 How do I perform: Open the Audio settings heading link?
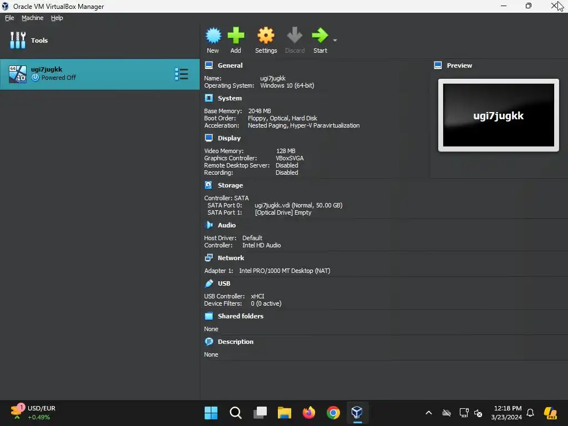tap(227, 225)
